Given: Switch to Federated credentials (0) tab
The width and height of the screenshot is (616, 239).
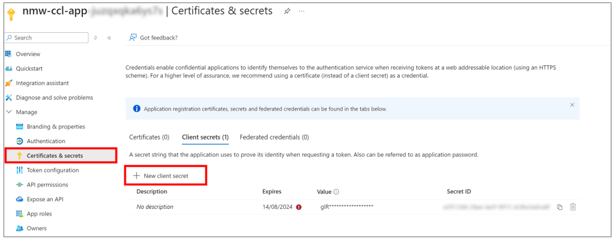Looking at the screenshot, I should pyautogui.click(x=274, y=137).
